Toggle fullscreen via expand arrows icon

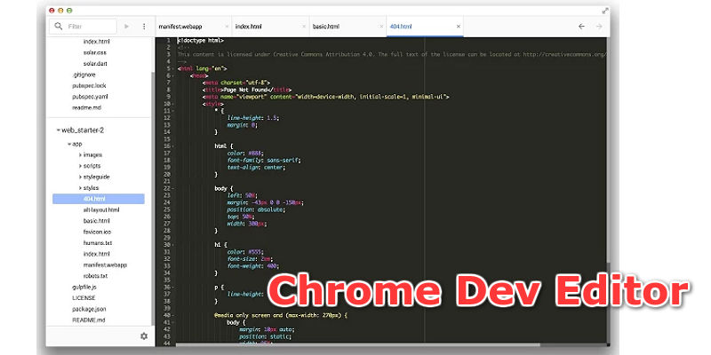click(x=605, y=11)
